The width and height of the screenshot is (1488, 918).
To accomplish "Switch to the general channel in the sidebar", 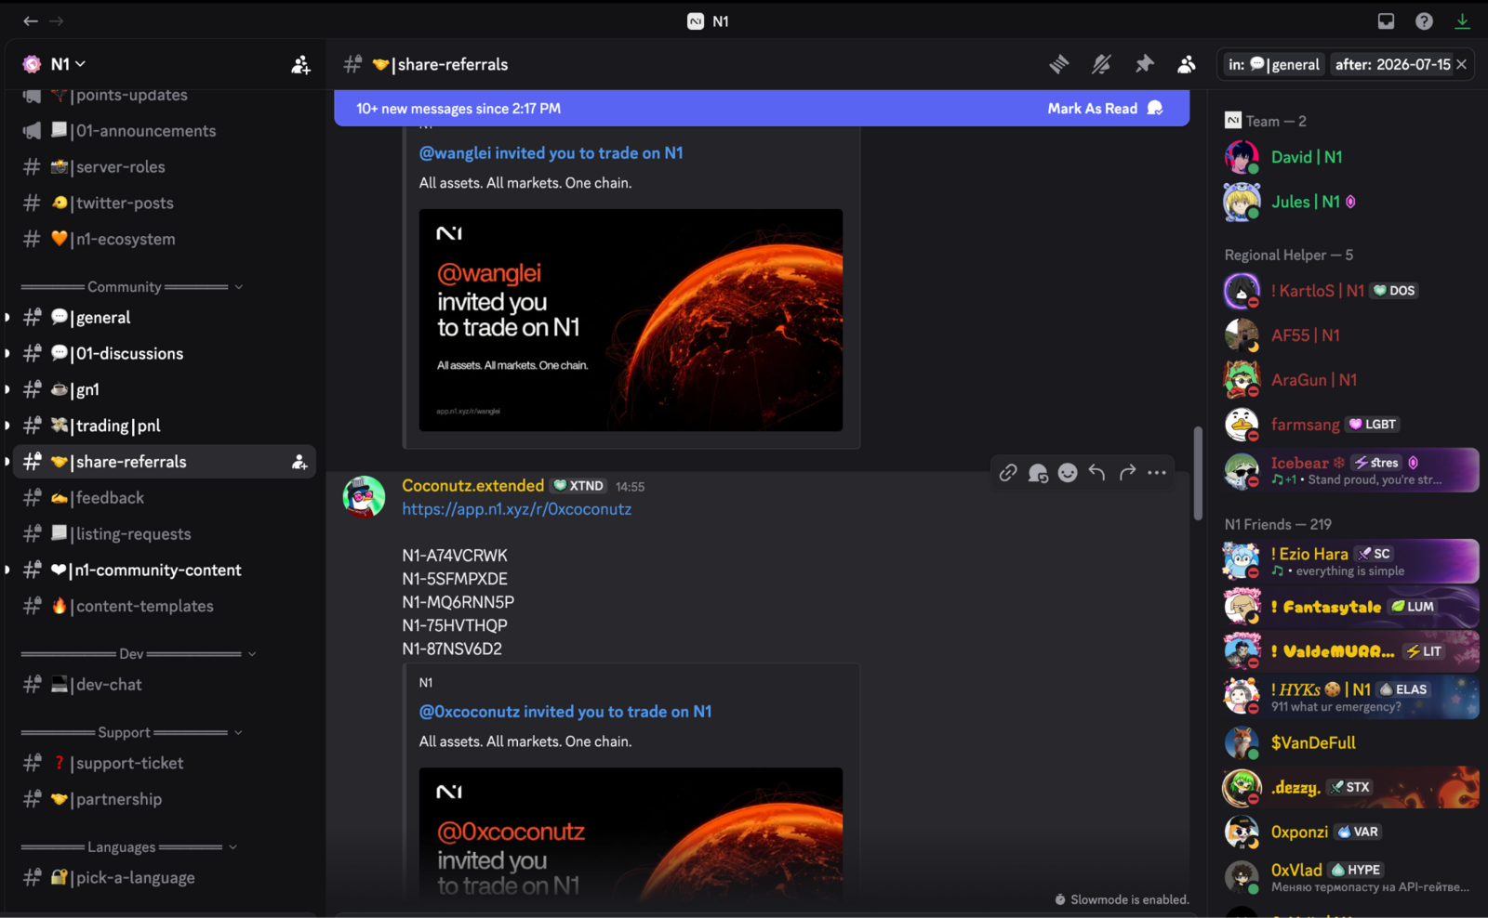I will click(165, 318).
